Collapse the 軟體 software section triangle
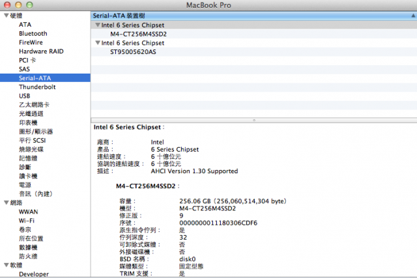Image resolution: width=417 pixels, height=278 pixels. click(x=7, y=265)
